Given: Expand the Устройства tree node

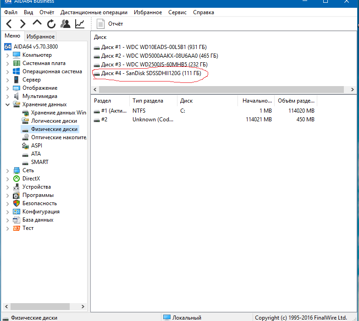Looking at the screenshot, I should point(7,187).
